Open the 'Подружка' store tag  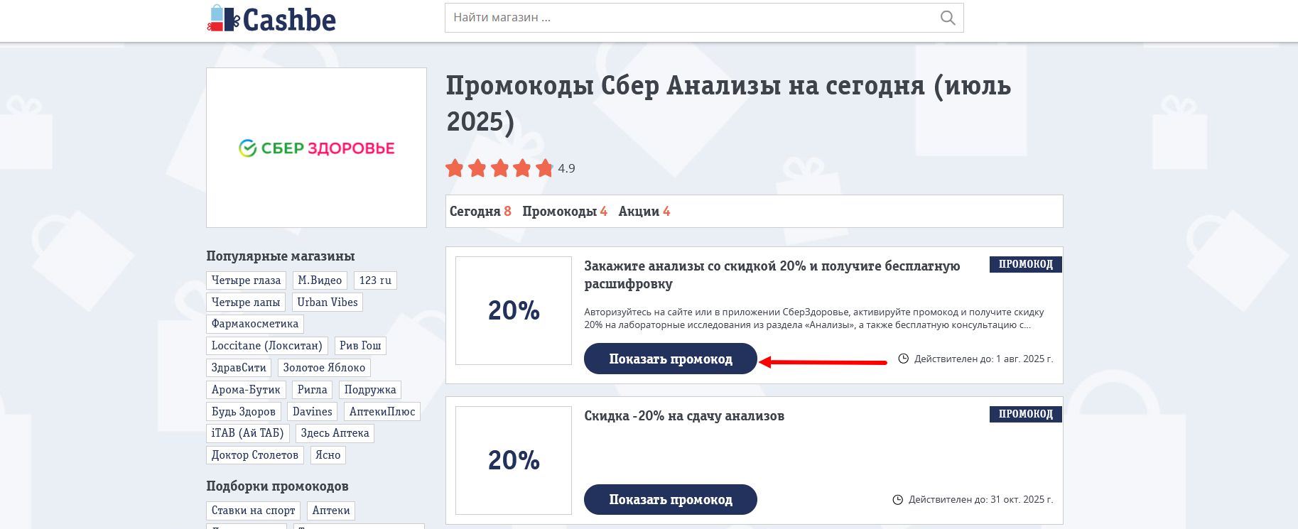370,390
